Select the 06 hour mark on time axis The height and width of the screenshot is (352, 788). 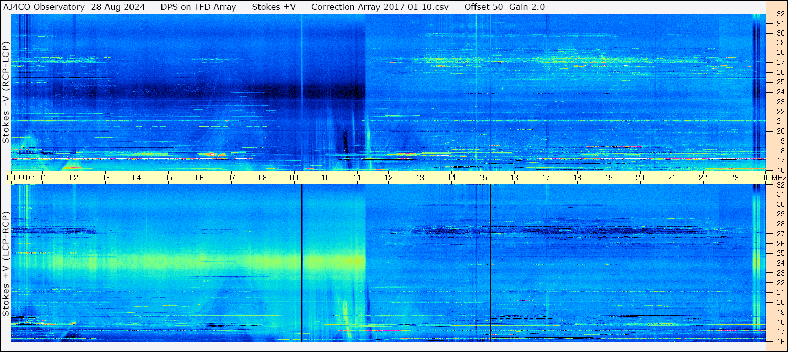pyautogui.click(x=200, y=178)
